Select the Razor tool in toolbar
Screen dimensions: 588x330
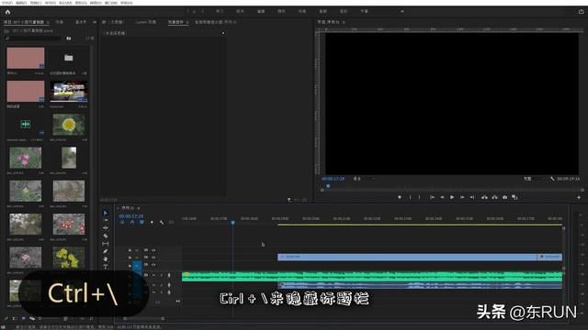[x=106, y=236]
